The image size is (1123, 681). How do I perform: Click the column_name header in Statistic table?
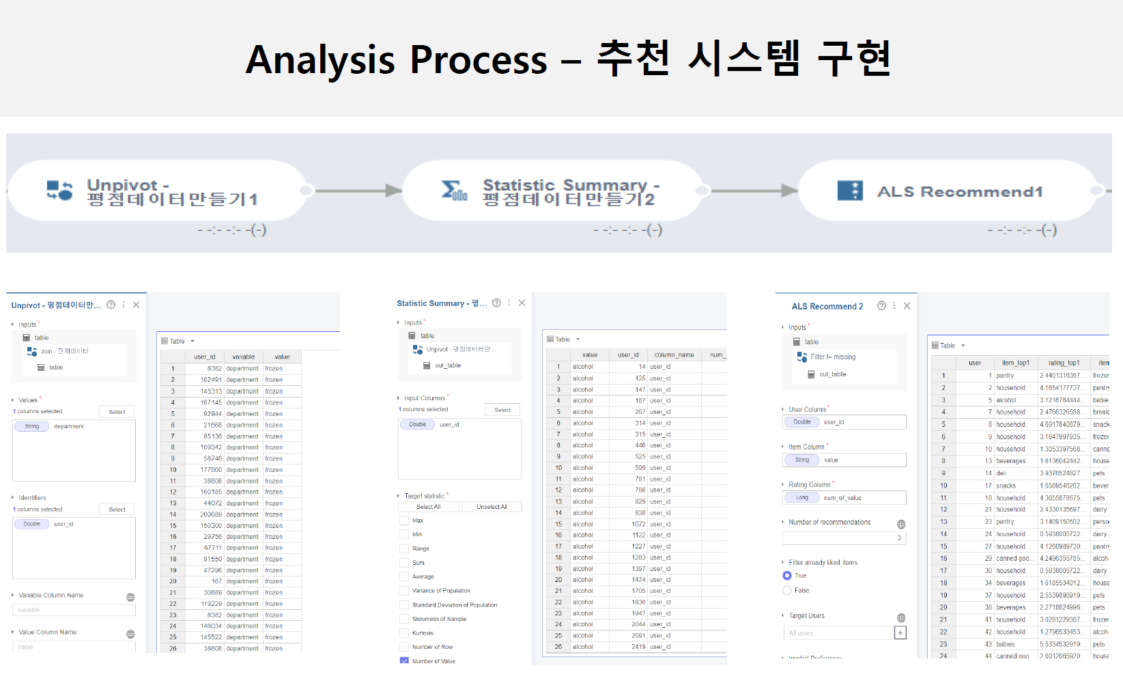point(674,355)
